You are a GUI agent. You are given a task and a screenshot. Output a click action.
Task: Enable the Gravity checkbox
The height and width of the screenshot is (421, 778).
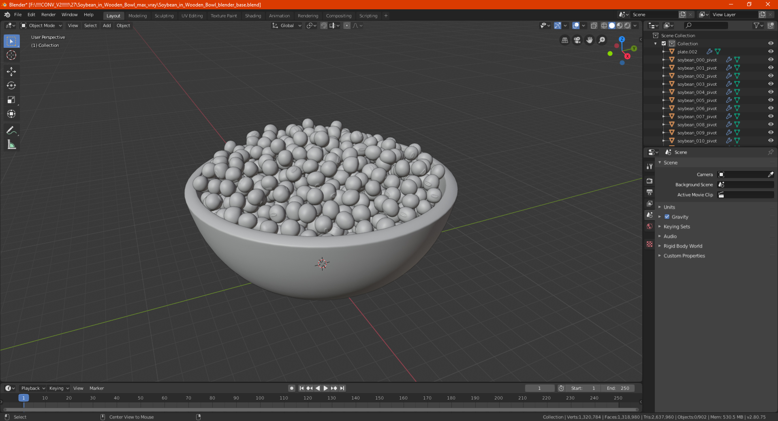[667, 217]
